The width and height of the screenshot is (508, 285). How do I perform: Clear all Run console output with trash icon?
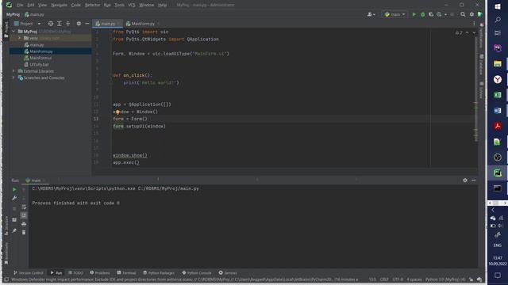coord(24,232)
